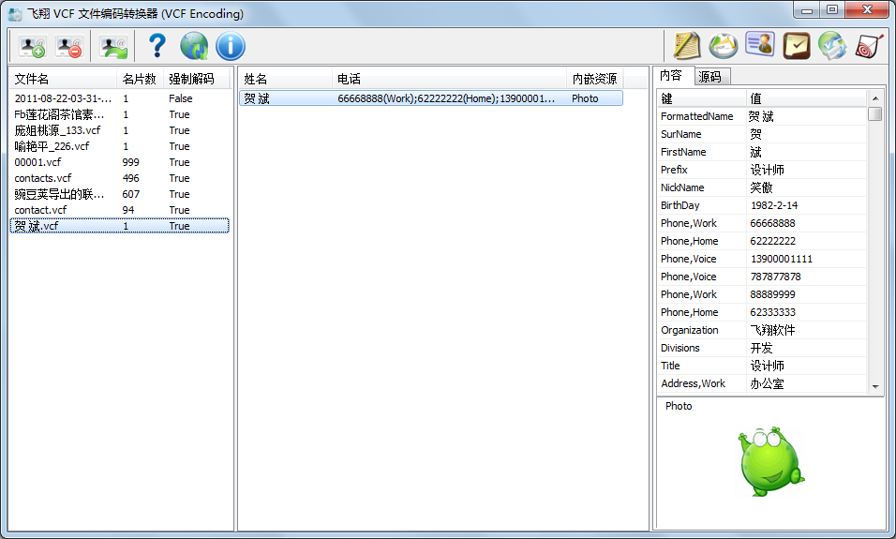Select file 00001.vcf

(119, 162)
